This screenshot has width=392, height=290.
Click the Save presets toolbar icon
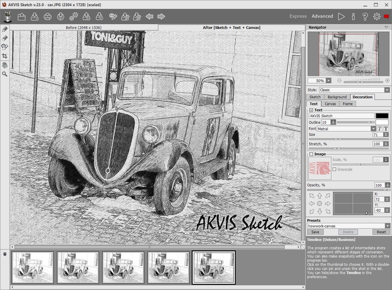[100, 17]
